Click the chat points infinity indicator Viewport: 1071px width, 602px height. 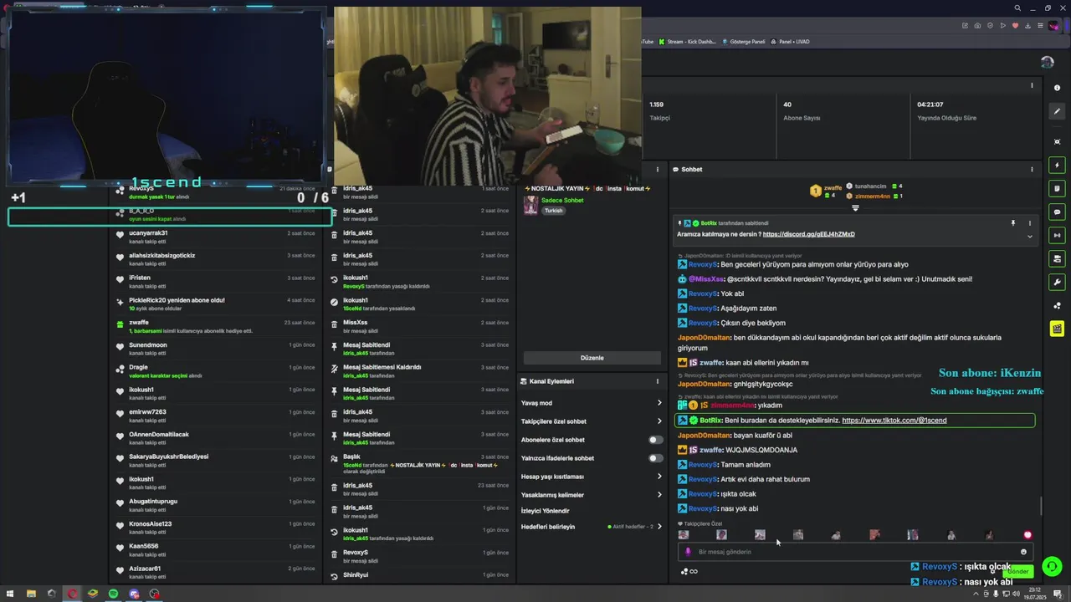689,572
